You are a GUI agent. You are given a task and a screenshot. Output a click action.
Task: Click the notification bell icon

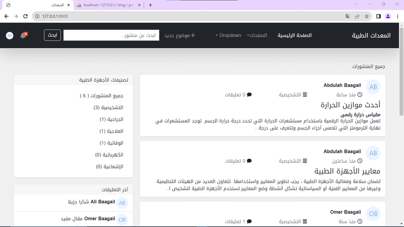click(x=23, y=35)
